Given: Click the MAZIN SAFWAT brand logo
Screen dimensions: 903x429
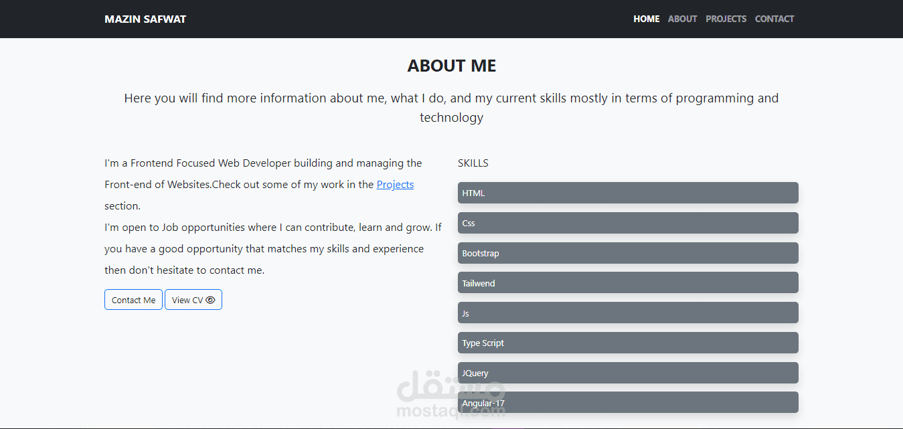Looking at the screenshot, I should coord(145,19).
